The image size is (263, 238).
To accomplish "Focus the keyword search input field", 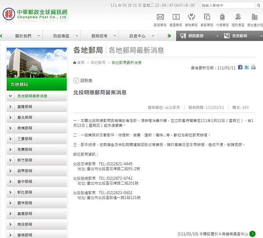I will coord(227,5).
